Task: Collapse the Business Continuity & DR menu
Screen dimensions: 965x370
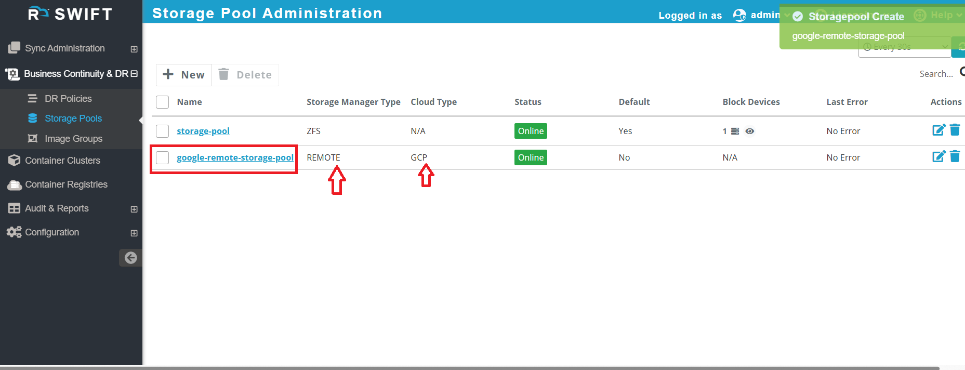Action: [134, 74]
